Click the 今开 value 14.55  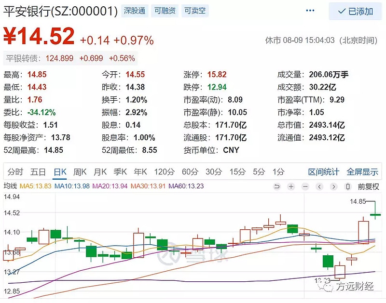click(x=135, y=75)
